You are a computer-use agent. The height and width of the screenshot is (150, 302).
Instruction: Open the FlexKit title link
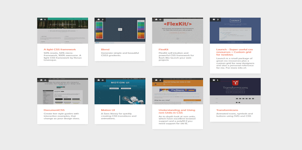(164, 49)
